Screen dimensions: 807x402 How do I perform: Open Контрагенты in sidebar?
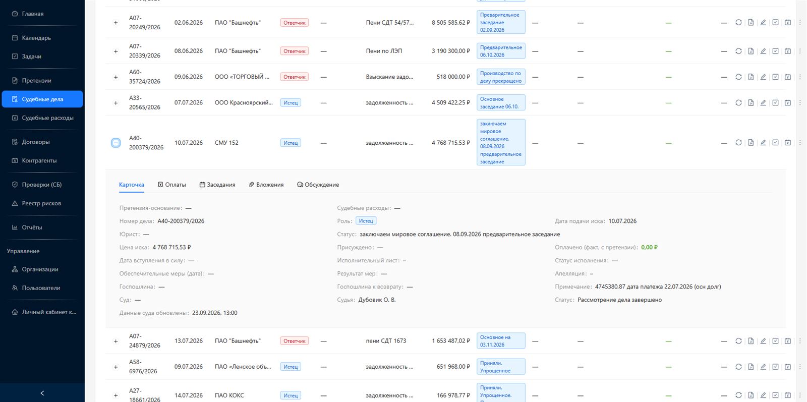click(42, 161)
